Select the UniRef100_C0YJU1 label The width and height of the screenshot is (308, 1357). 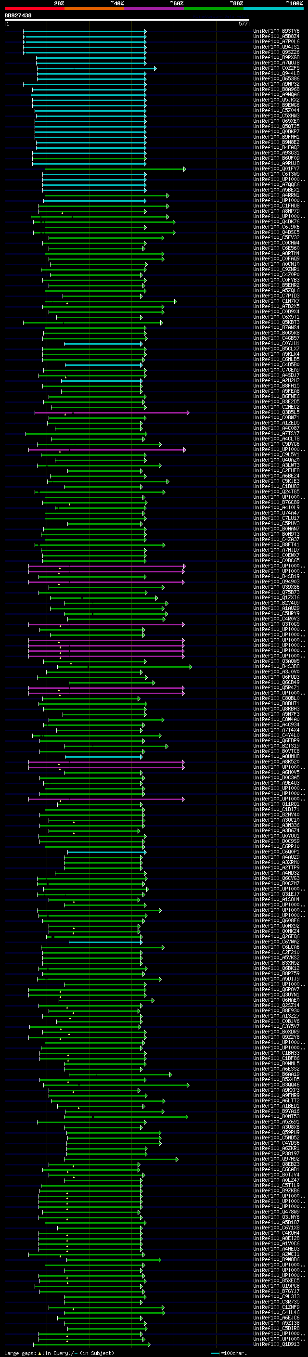click(x=276, y=344)
